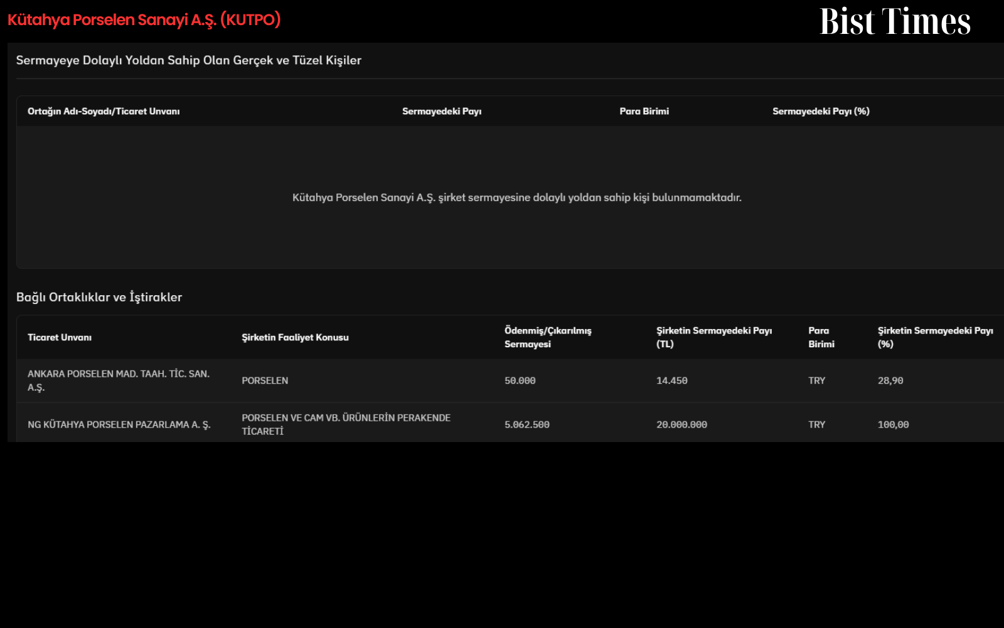Click the 'Sermayedeki Payı' column header
The height and width of the screenshot is (628, 1004).
[x=442, y=111]
